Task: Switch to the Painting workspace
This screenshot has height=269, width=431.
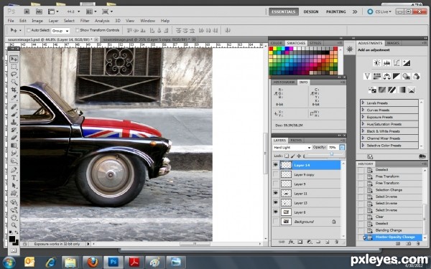Action: pyautogui.click(x=336, y=11)
